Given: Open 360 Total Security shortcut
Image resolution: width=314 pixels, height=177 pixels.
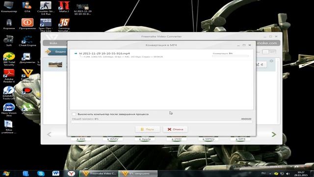Looking at the screenshot, I should coord(9,59).
